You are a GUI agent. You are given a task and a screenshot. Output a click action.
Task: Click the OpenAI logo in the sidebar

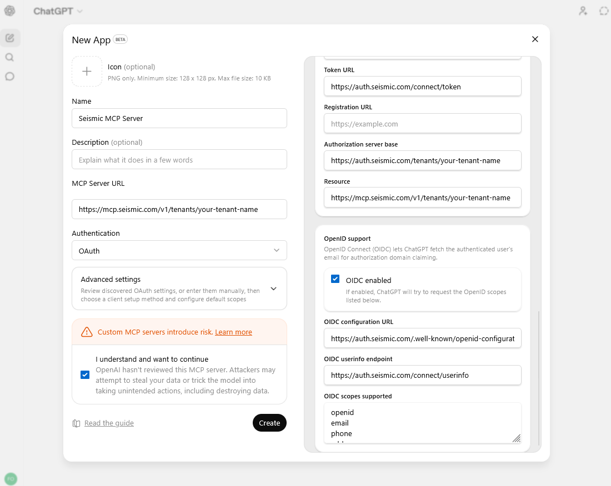[10, 11]
